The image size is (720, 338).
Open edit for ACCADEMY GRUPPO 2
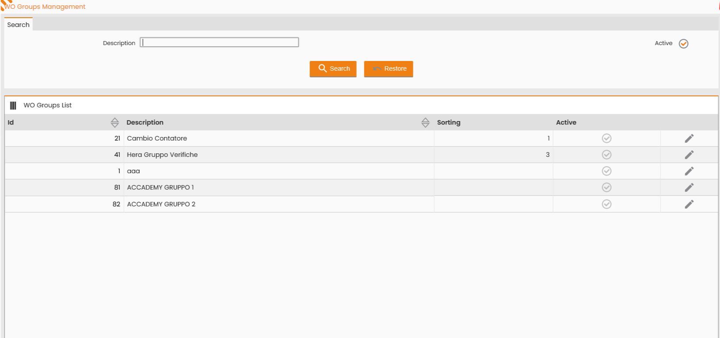pyautogui.click(x=689, y=204)
